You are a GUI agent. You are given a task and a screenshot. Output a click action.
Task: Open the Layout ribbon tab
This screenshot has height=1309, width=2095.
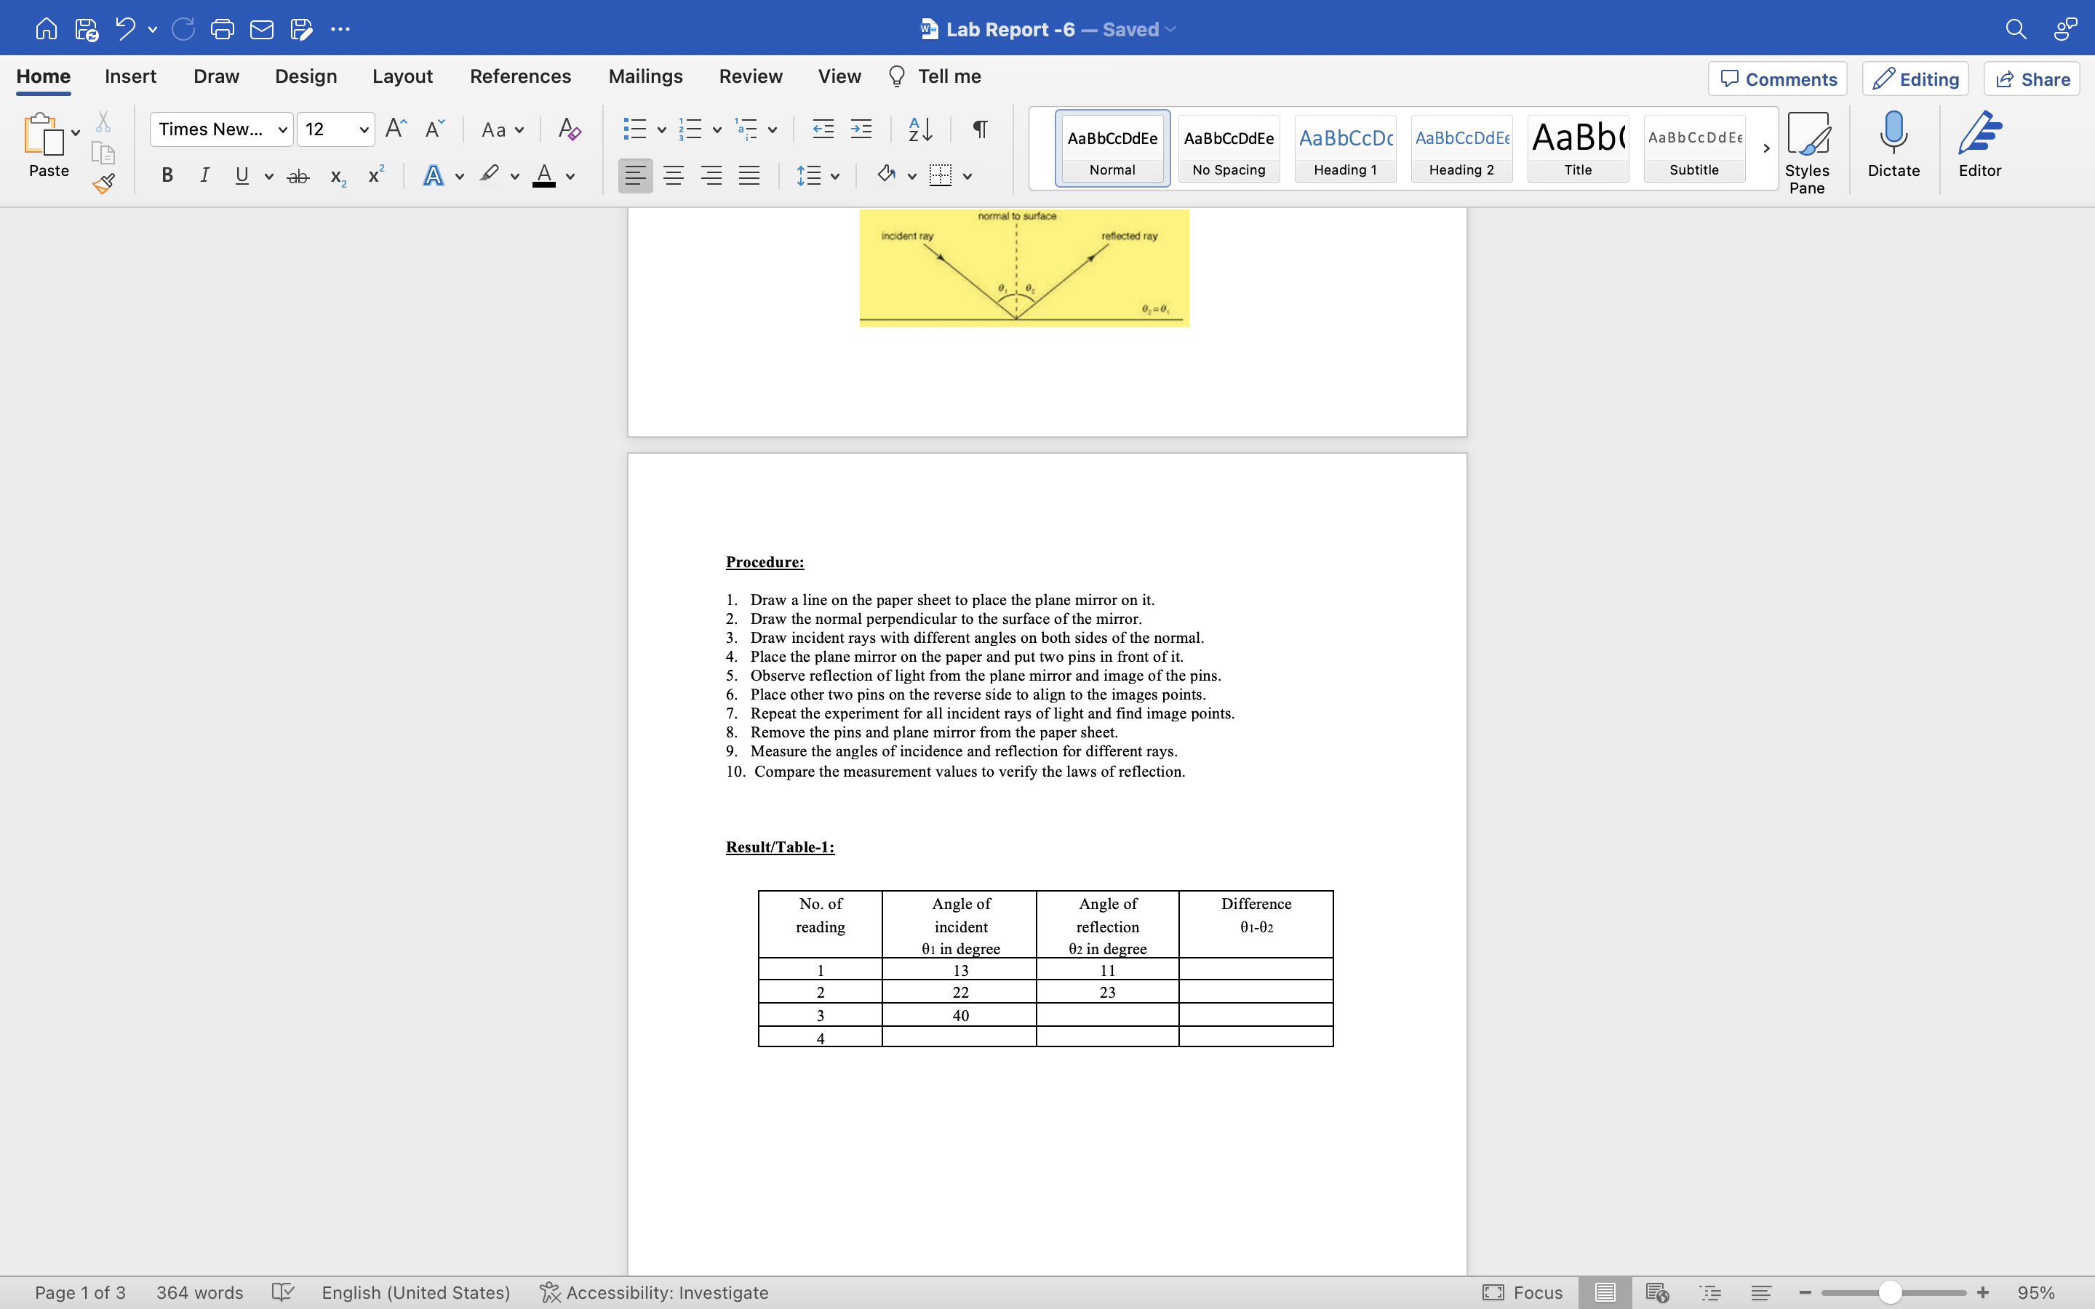click(x=402, y=76)
